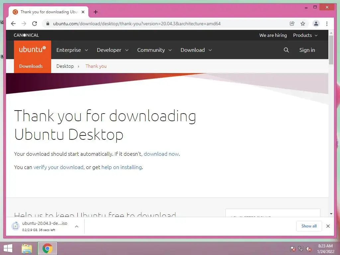
Task: Open Action Center flag icon in tray
Action: click(x=293, y=249)
